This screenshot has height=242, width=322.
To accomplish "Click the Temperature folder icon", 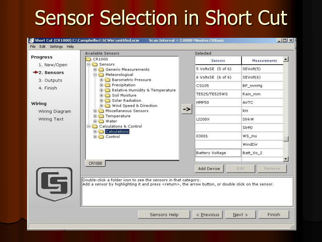I will coord(101,116).
